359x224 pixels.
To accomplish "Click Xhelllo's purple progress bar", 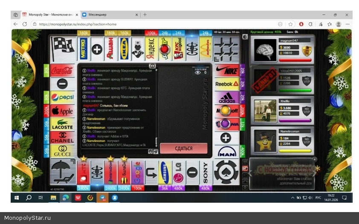I will pos(295,121).
